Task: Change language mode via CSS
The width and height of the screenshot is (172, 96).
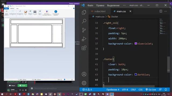Action: click(141, 90)
